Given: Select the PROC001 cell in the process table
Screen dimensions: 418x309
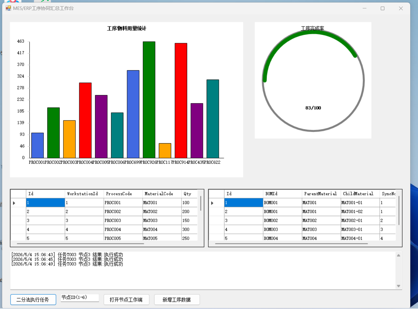Looking at the screenshot, I should pyautogui.click(x=123, y=203).
